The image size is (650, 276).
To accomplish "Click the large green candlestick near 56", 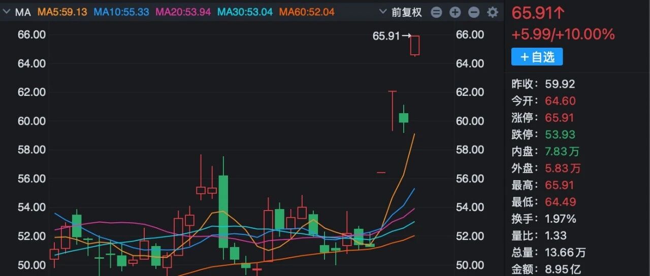I will click(x=223, y=211).
